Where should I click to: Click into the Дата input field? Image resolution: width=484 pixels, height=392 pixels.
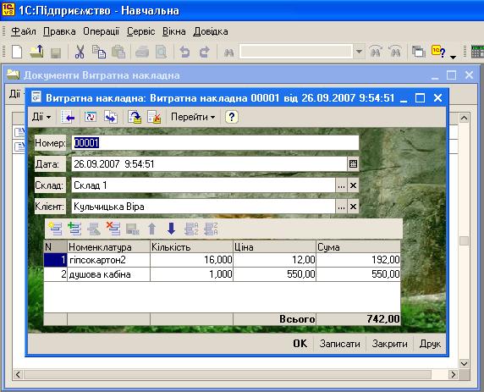(210, 164)
